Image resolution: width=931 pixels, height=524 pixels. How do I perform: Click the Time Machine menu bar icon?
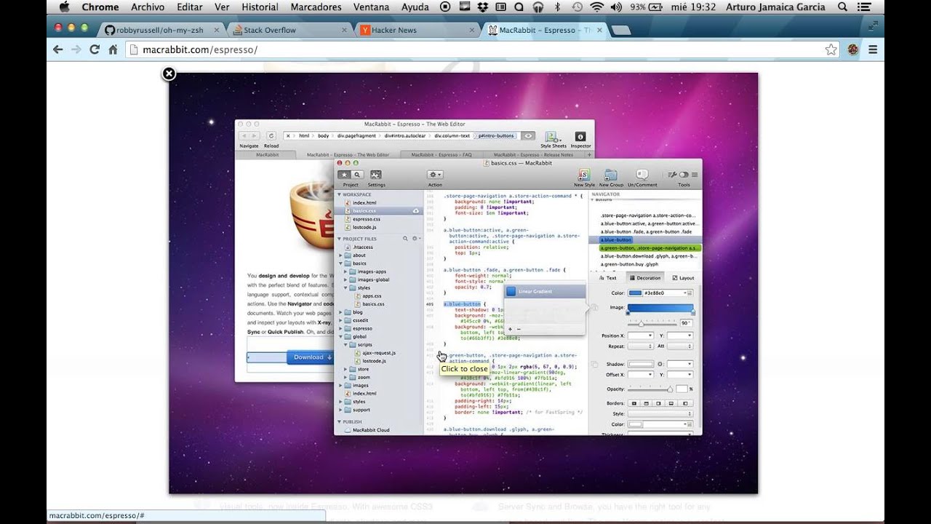(577, 7)
